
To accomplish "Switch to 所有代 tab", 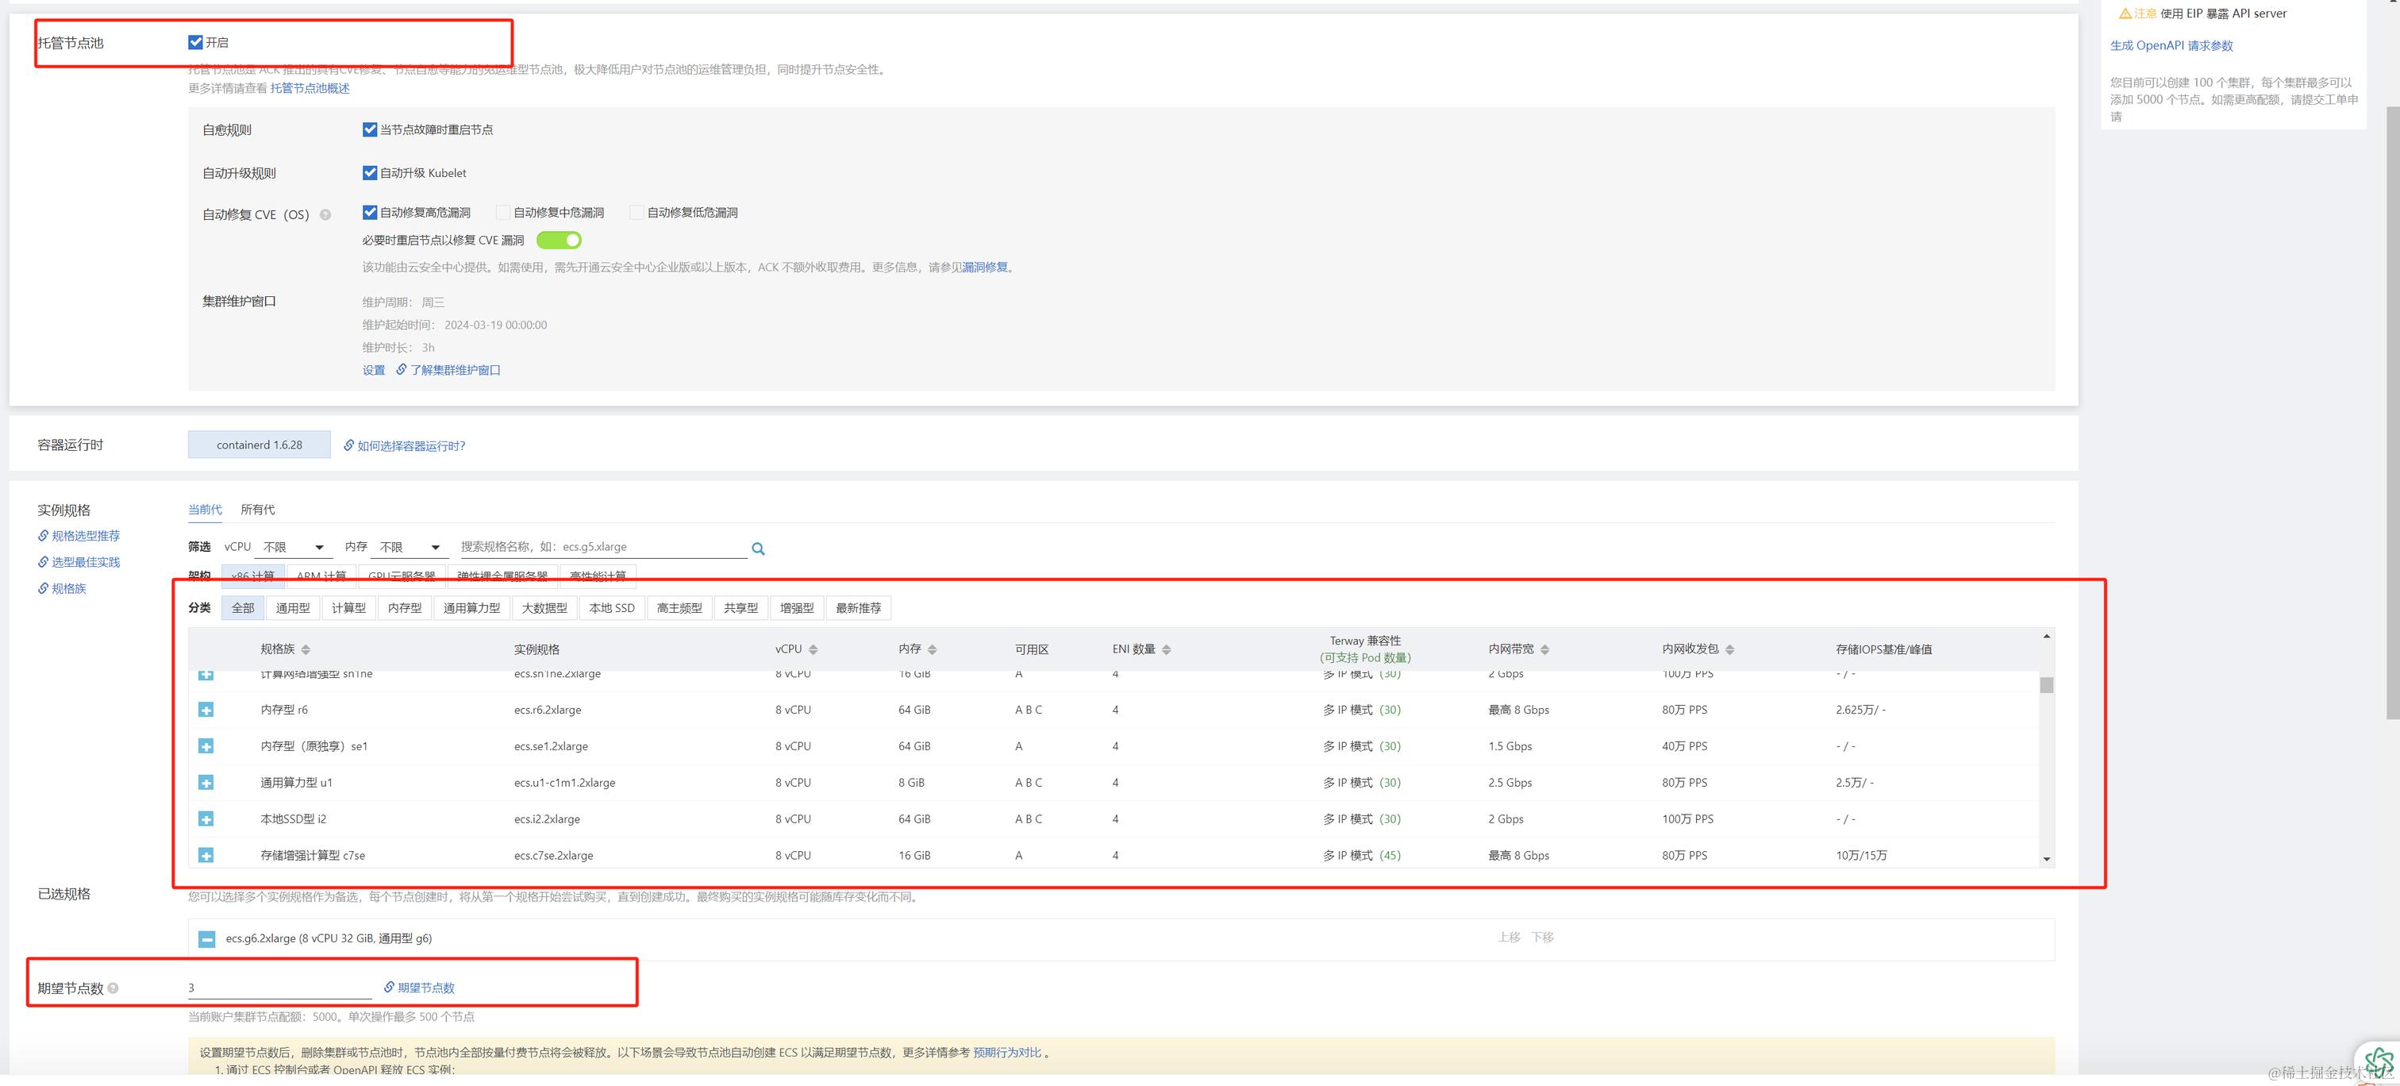I will [257, 510].
